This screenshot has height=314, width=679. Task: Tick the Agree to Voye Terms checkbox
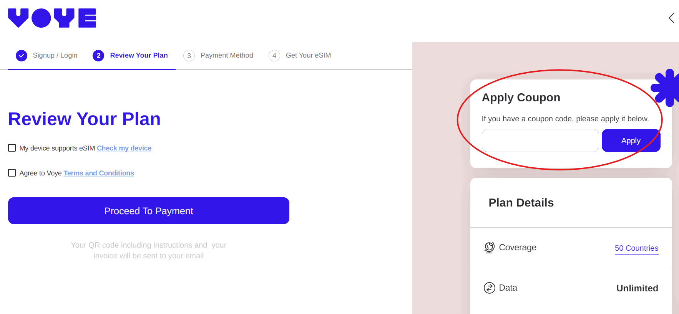pyautogui.click(x=12, y=173)
